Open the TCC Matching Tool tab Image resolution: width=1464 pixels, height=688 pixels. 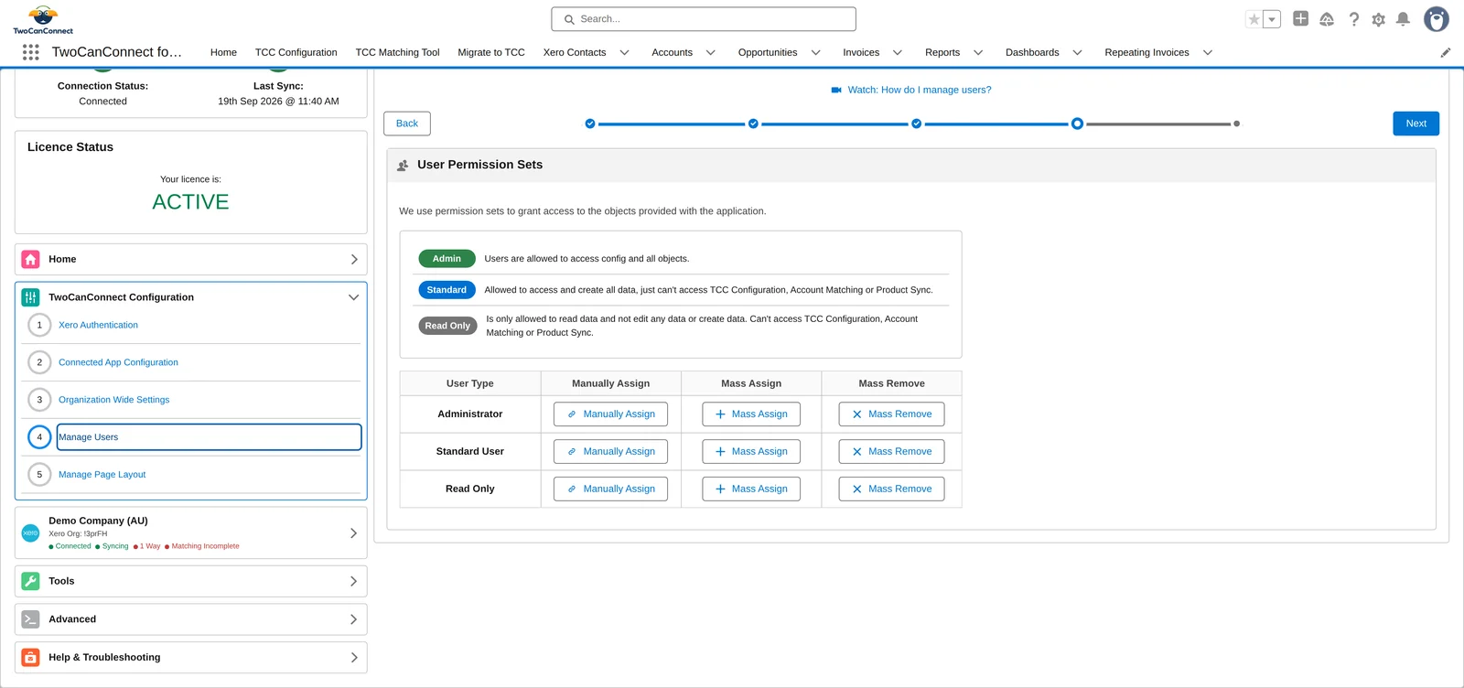pos(397,52)
